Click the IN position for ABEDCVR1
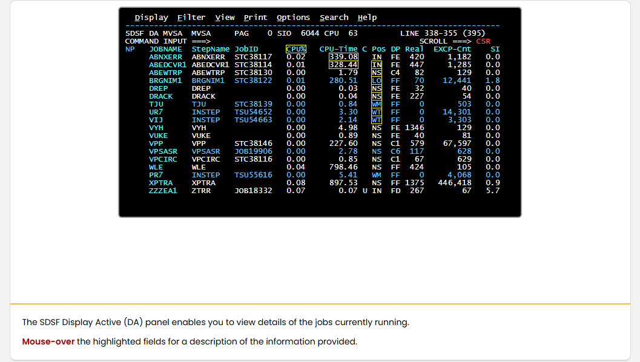 [x=377, y=65]
